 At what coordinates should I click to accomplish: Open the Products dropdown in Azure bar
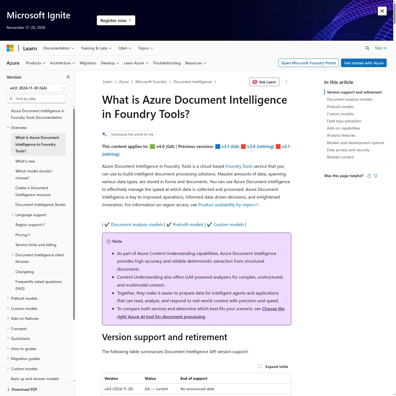[x=36, y=63]
